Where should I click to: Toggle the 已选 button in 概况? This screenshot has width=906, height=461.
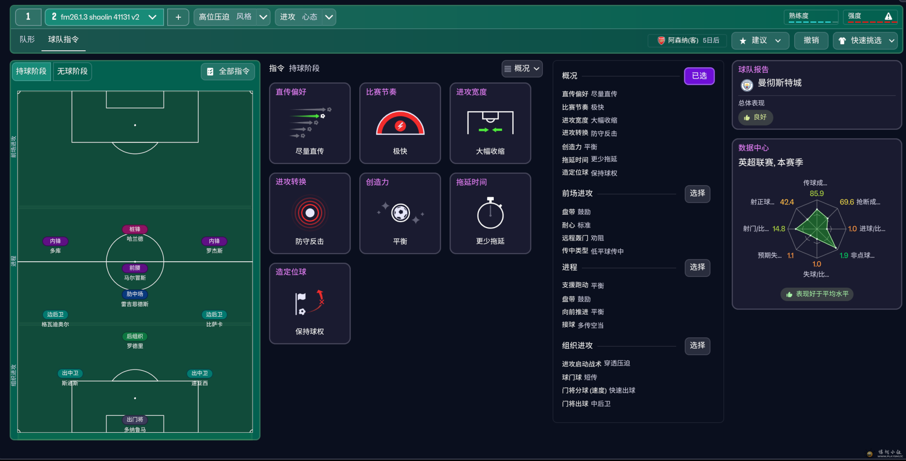click(x=699, y=76)
